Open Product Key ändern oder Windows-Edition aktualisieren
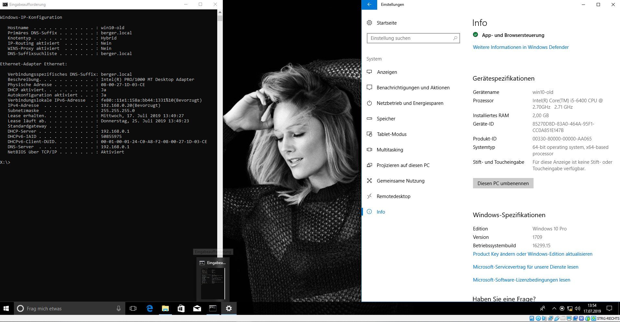This screenshot has width=620, height=322. pos(533,254)
